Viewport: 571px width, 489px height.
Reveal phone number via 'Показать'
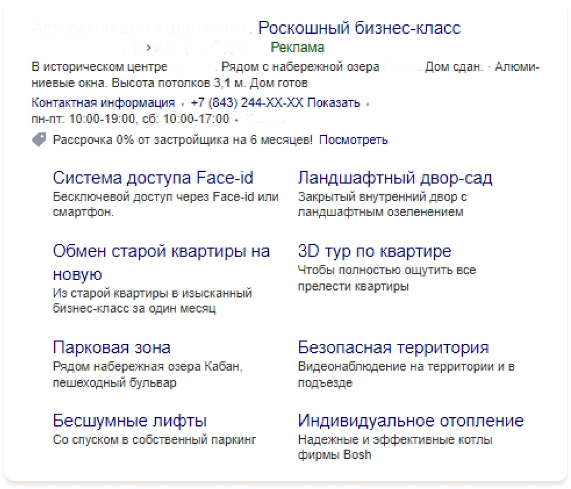point(334,103)
